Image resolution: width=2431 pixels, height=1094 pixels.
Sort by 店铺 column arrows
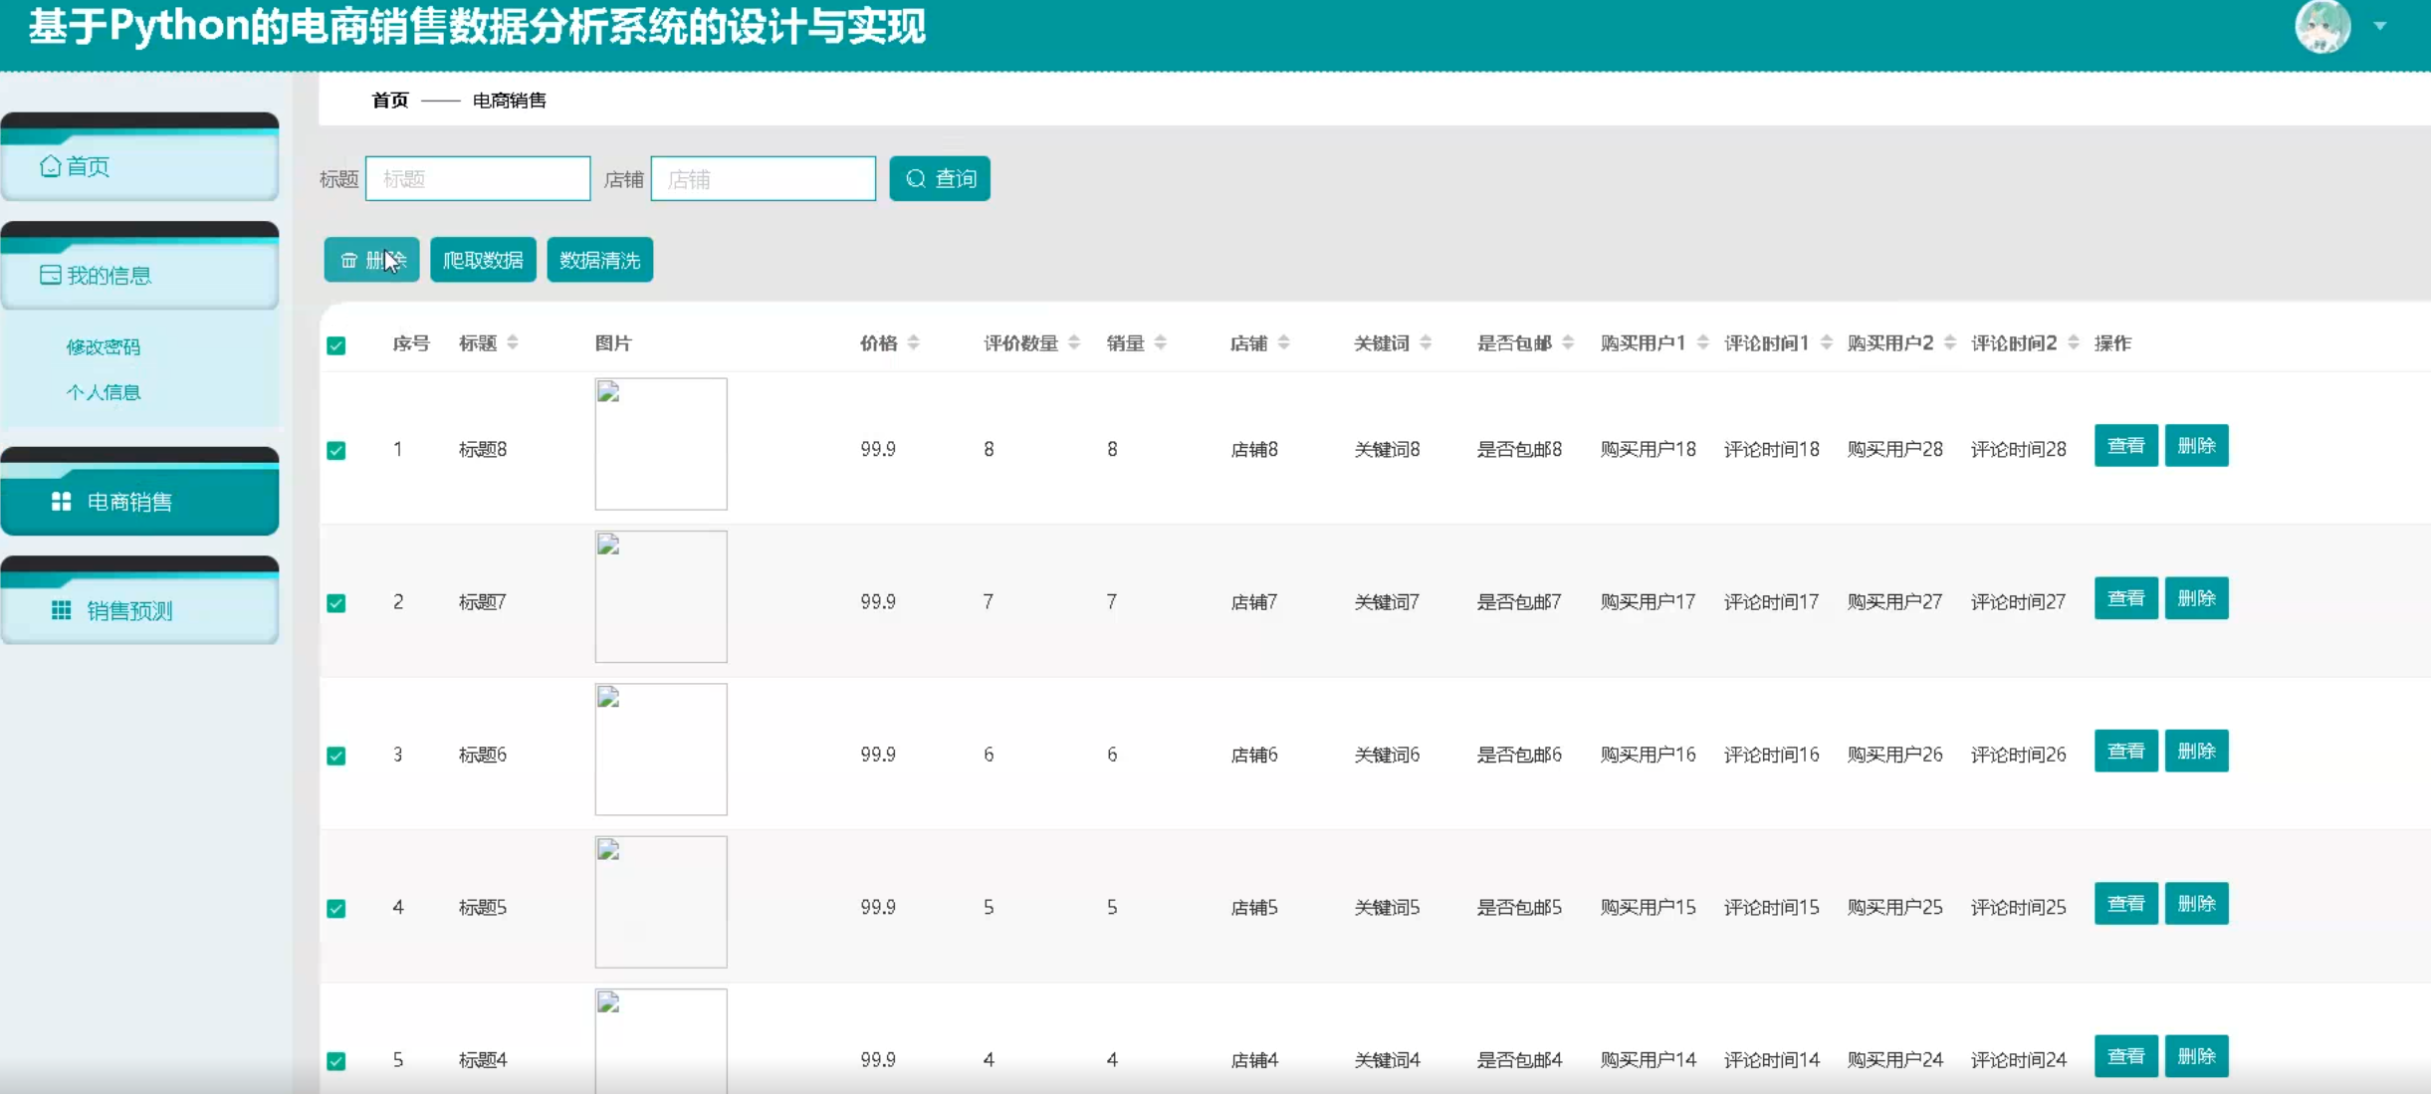(x=1283, y=343)
